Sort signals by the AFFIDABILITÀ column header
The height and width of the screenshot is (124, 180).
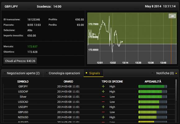153,82
